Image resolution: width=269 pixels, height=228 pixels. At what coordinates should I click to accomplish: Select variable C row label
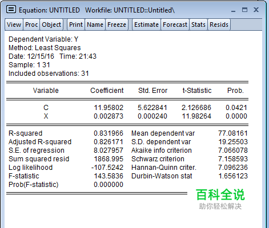click(x=46, y=108)
